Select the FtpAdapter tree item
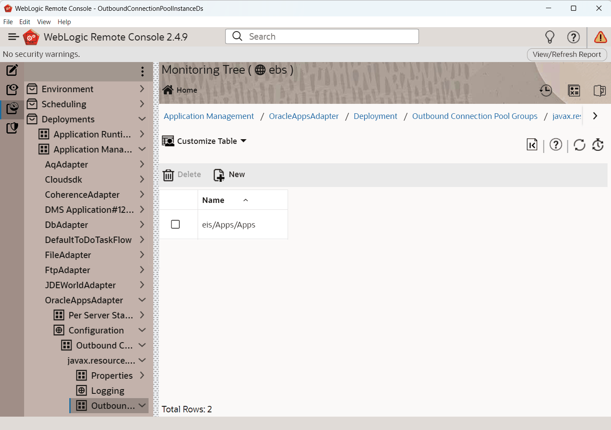Screen dimensions: 611x430 coord(68,270)
